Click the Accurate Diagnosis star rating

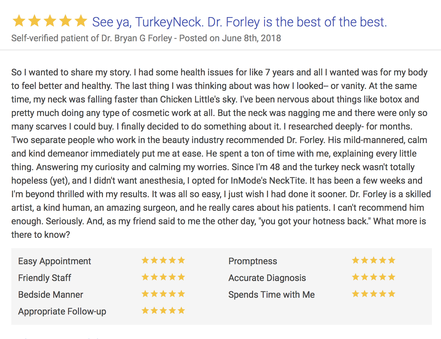pos(374,277)
